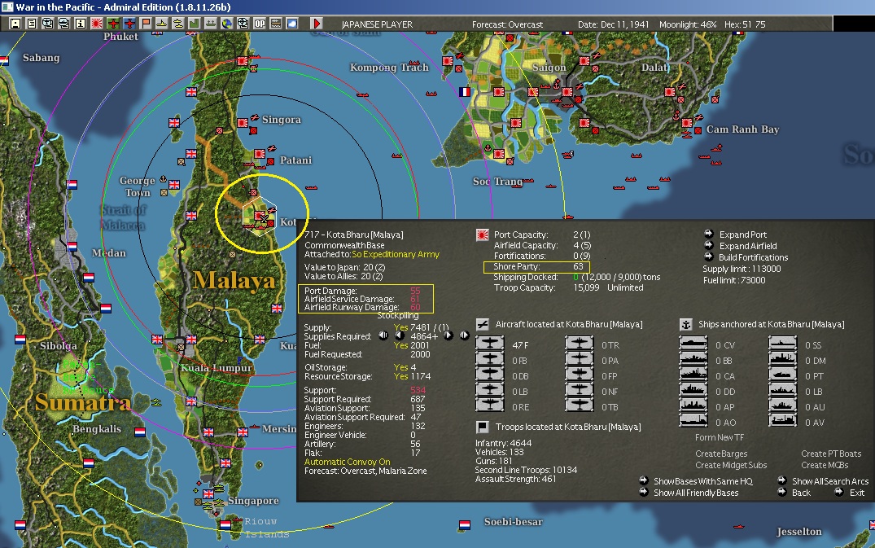This screenshot has width=875, height=548.
Task: Decrease Supplies Required with single left arrow
Action: pyautogui.click(x=399, y=335)
